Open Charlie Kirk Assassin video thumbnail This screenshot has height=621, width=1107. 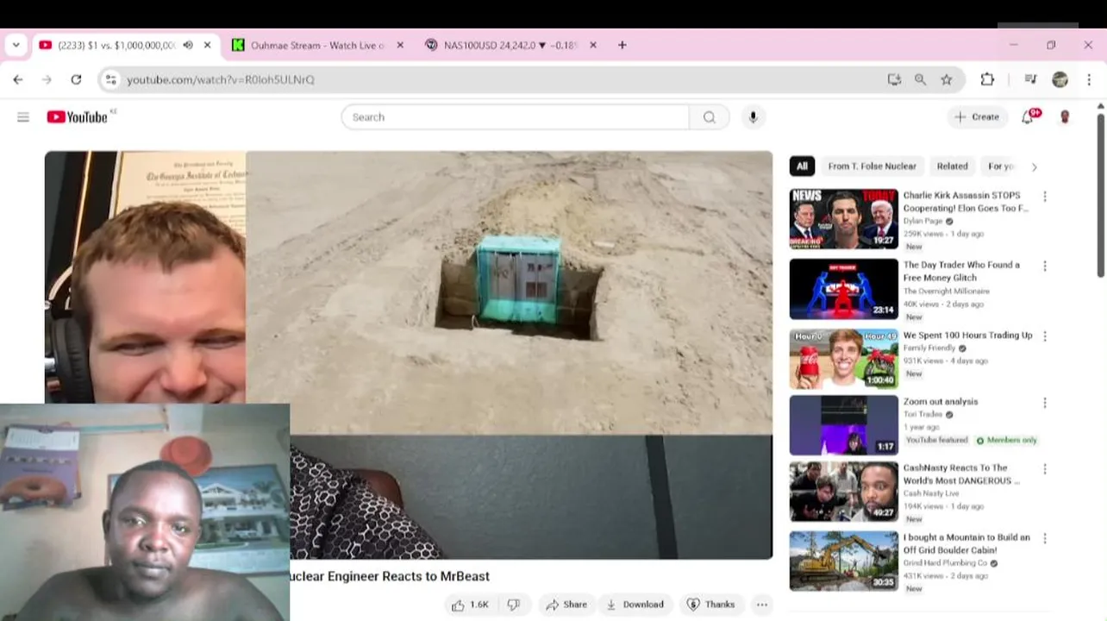843,219
